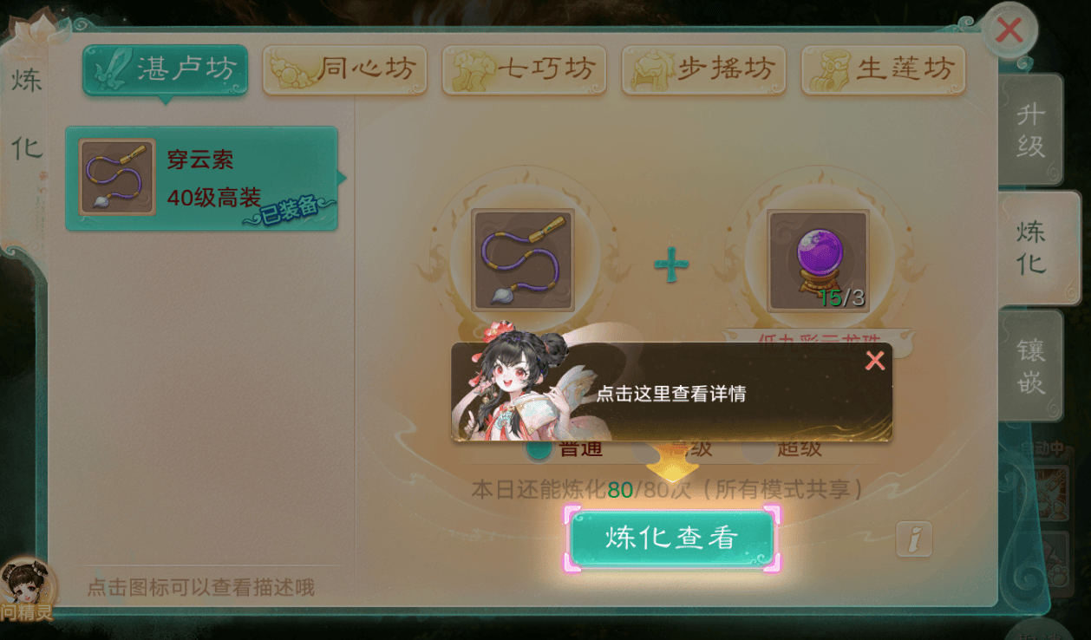This screenshot has width=1091, height=640.
Task: Select the purple dragon orb material icon
Action: coord(818,260)
